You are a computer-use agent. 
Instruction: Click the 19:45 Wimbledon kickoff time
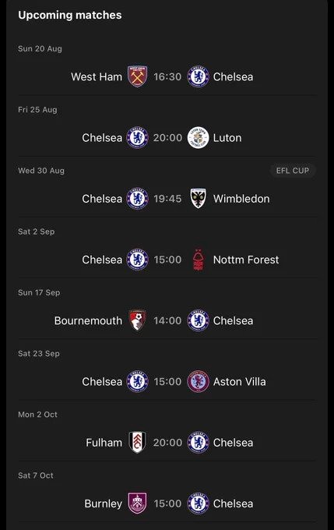point(167,199)
